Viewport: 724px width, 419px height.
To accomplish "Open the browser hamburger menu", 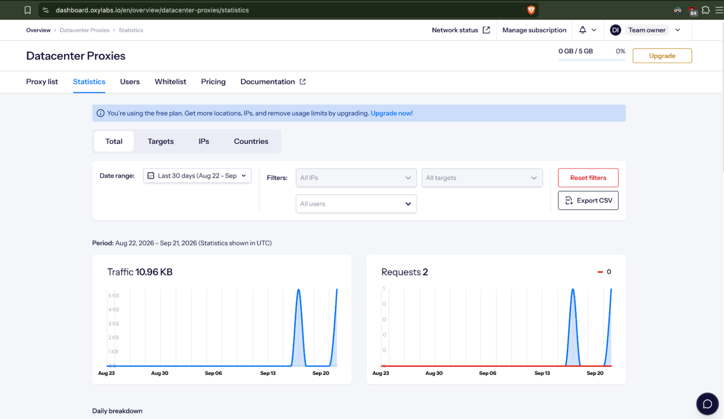I will (719, 10).
